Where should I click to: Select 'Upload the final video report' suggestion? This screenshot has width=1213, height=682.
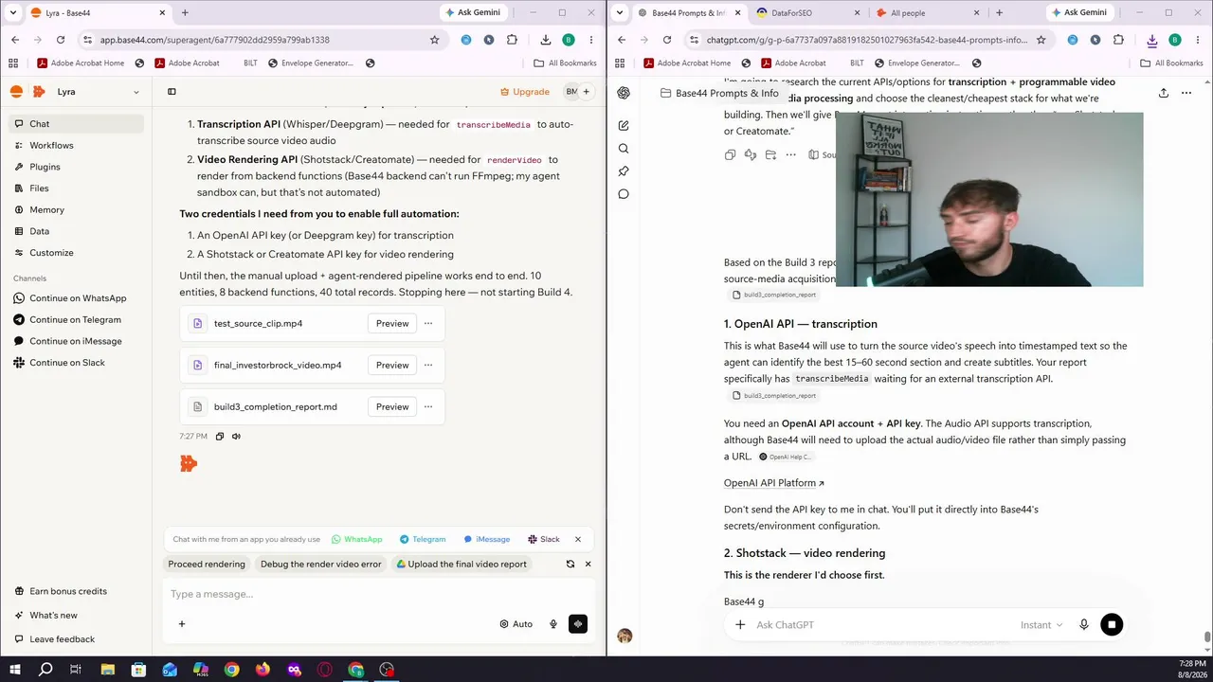click(x=462, y=564)
